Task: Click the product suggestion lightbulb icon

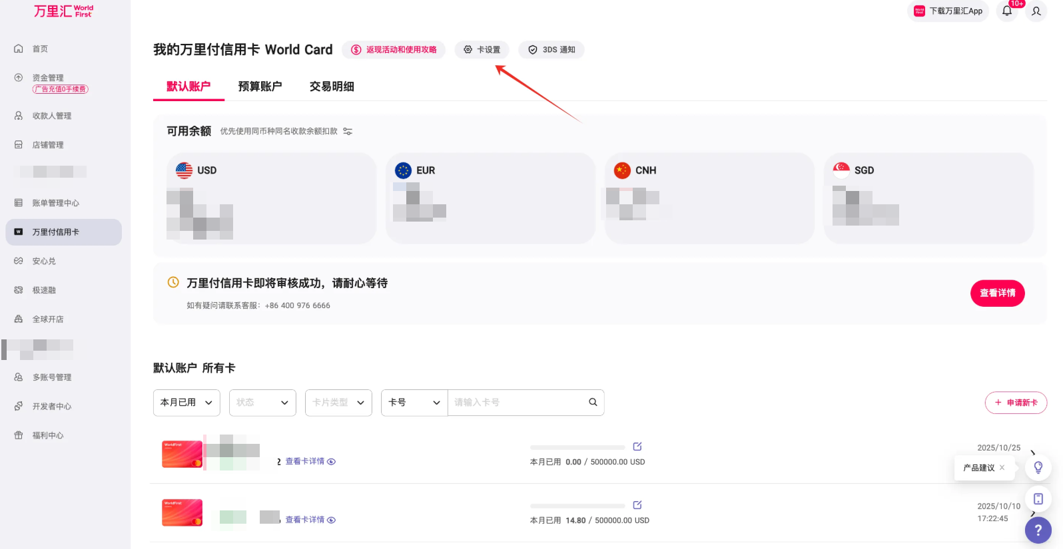Action: pos(1038,468)
